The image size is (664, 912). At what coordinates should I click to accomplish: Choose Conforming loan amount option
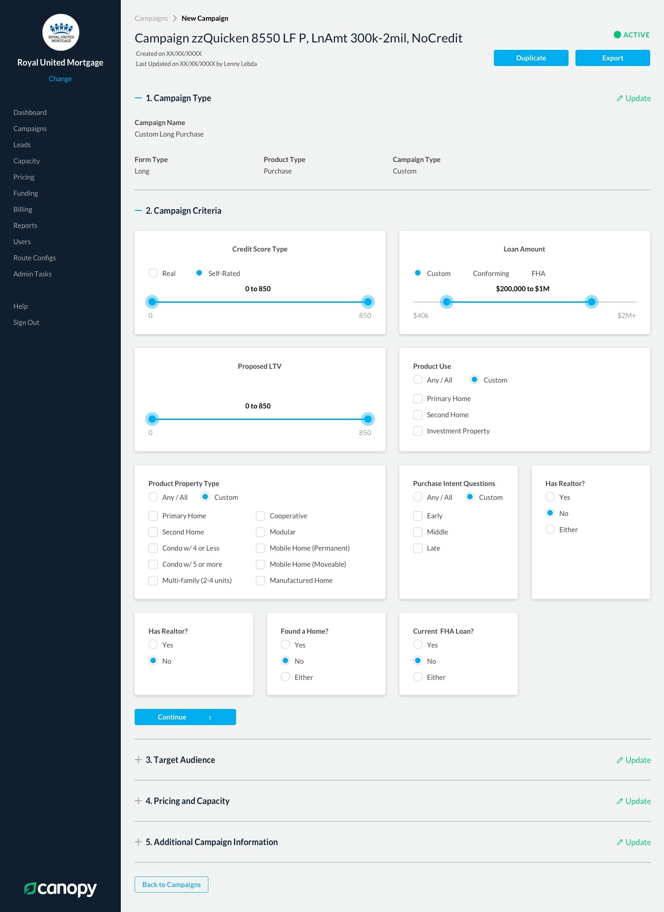pyautogui.click(x=491, y=273)
